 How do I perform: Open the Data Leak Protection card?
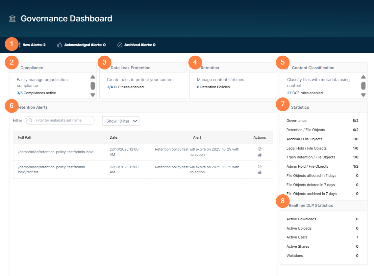(130, 68)
